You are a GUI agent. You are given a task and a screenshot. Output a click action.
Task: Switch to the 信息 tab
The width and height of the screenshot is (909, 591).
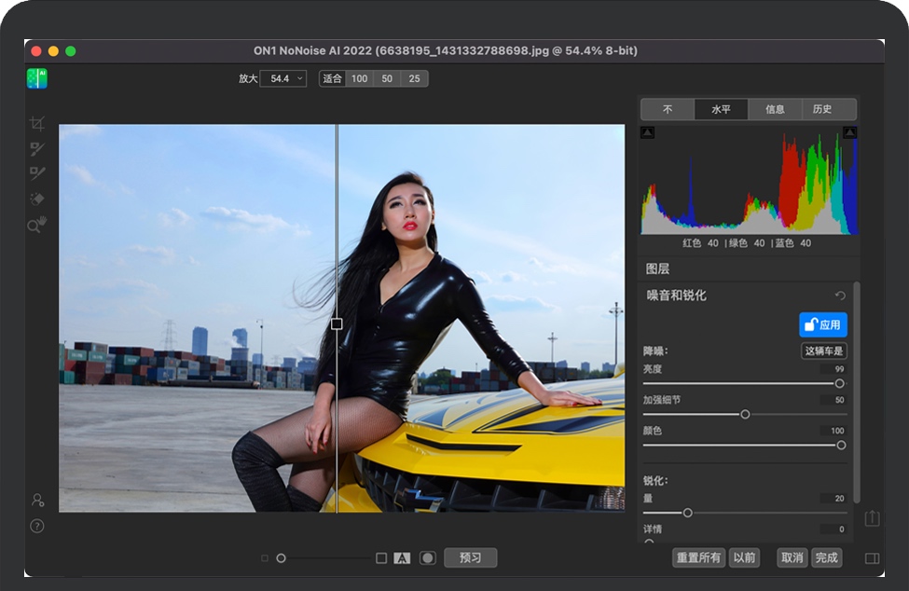coord(775,109)
